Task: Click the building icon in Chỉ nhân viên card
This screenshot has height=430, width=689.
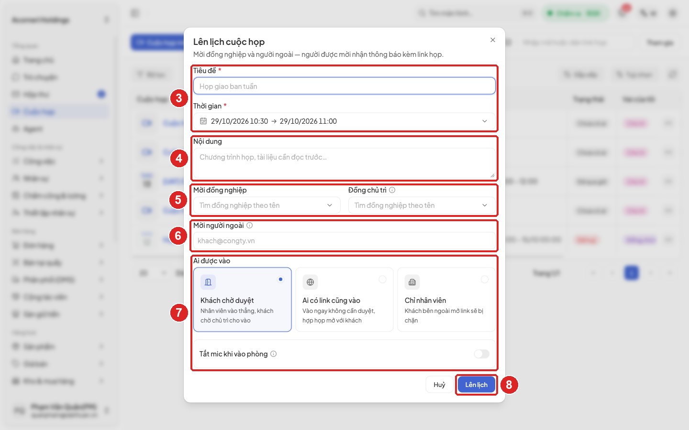Action: 412,282
